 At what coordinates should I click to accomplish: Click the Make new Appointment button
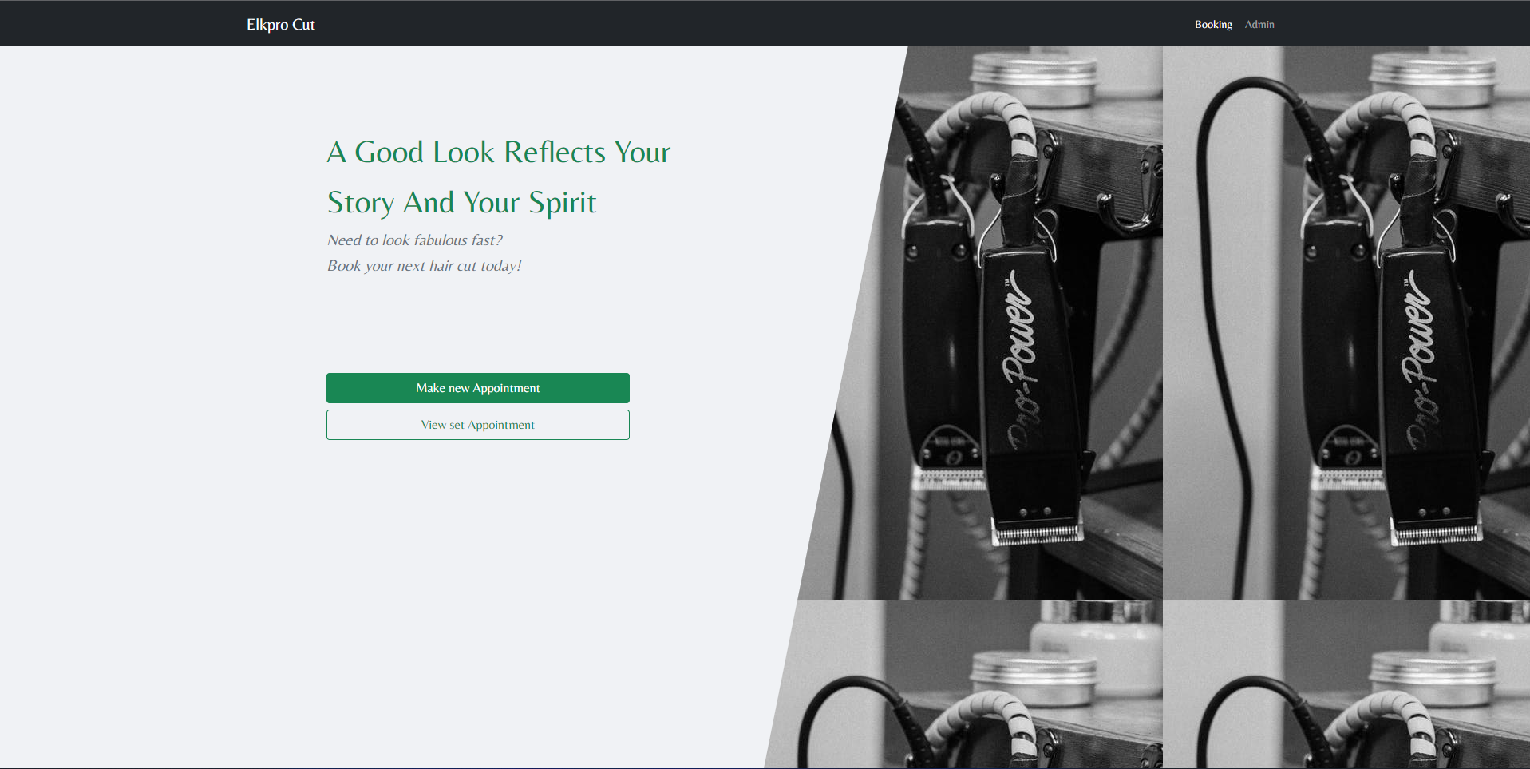point(478,388)
